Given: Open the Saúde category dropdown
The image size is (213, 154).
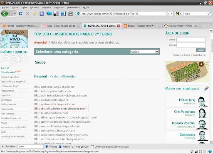Looking at the screenshot, I should coord(144,52).
